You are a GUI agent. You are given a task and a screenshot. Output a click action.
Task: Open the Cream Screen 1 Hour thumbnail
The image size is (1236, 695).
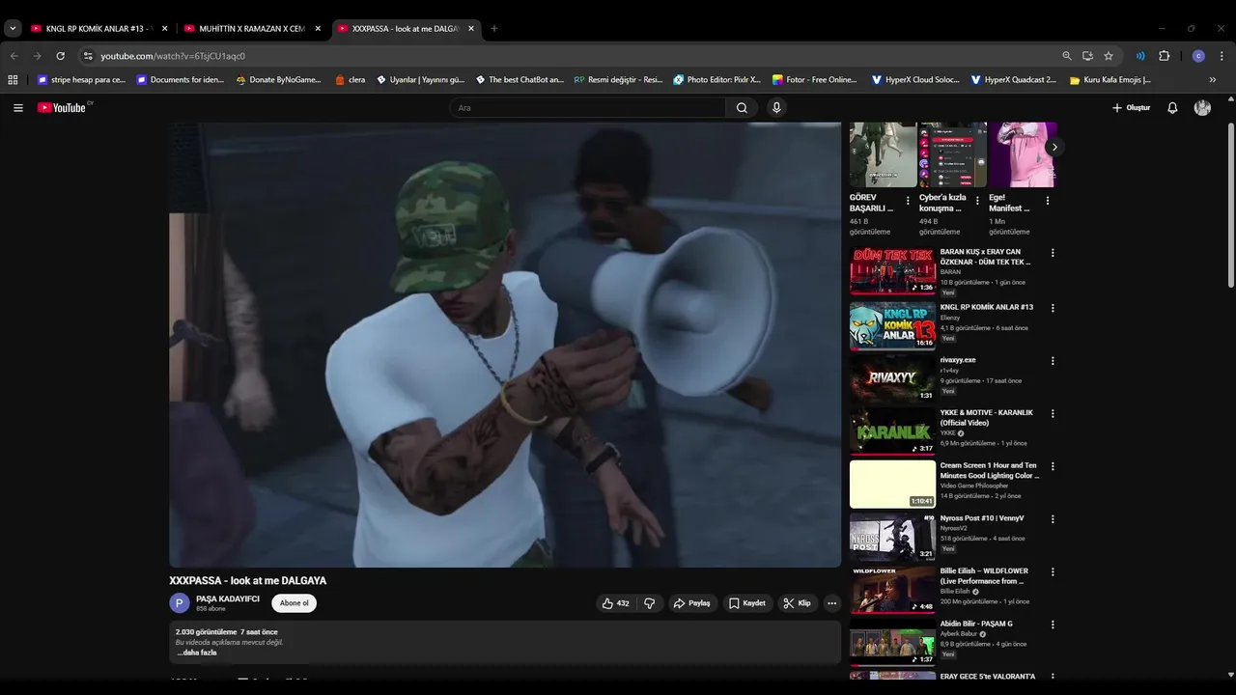point(892,484)
